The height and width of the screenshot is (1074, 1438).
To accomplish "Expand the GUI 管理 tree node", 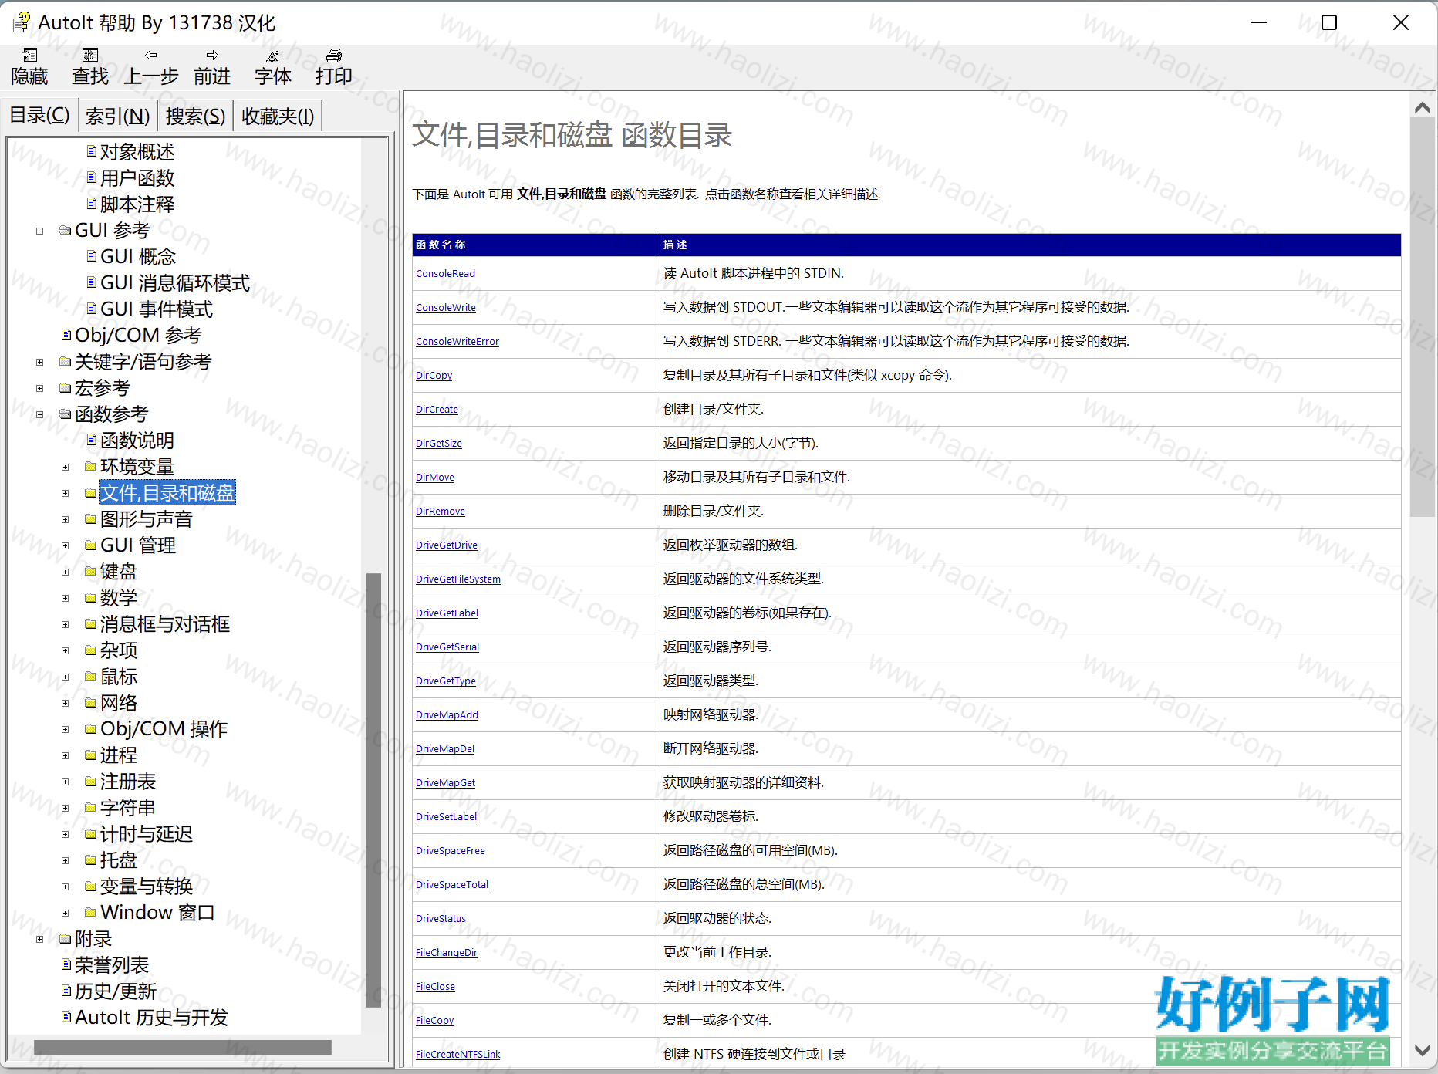I will pos(66,545).
